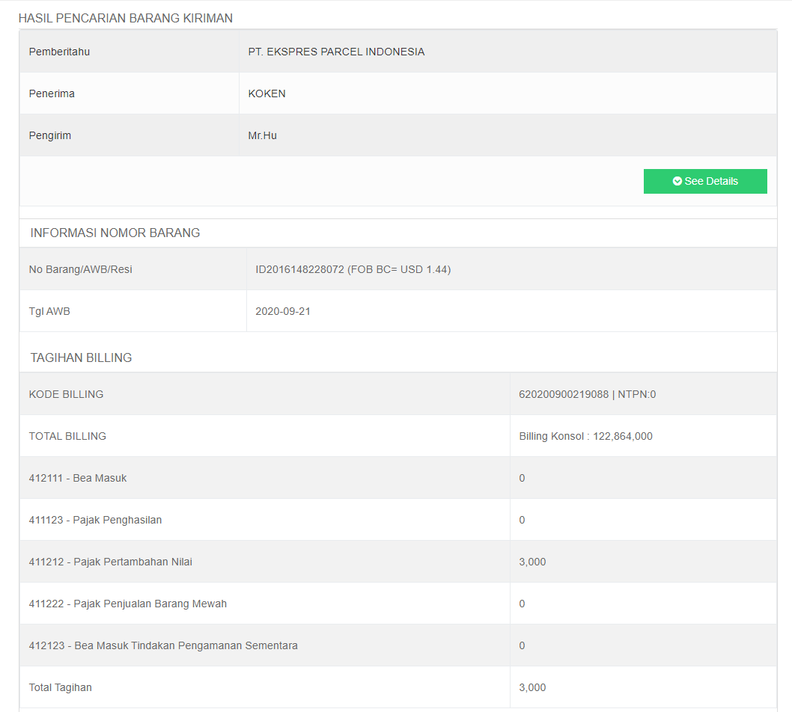Select the text PT. EKSPRES PARCEL INDONESIA
Viewport: 792px width, 712px height.
pos(336,52)
